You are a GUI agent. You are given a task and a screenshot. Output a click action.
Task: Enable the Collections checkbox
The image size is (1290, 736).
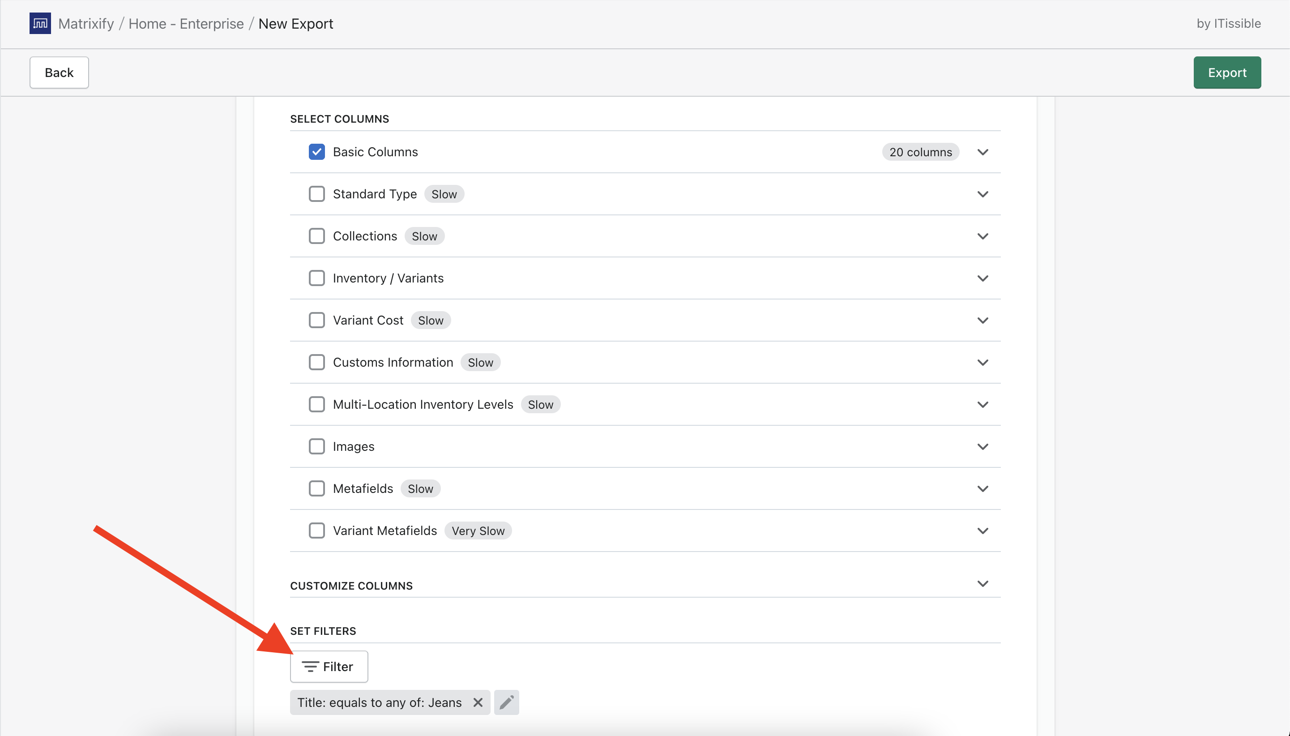316,236
